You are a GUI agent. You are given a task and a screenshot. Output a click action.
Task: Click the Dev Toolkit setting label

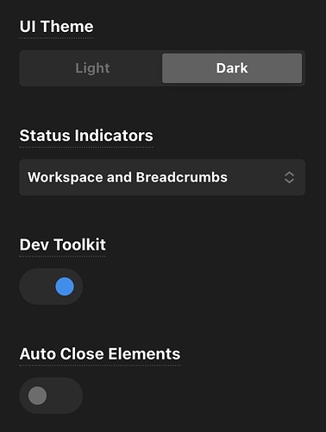pos(63,245)
